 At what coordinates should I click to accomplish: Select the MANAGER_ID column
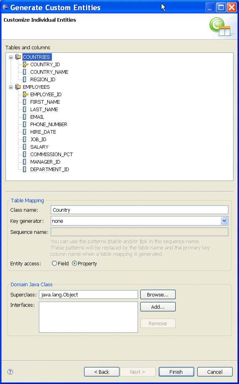(46, 162)
